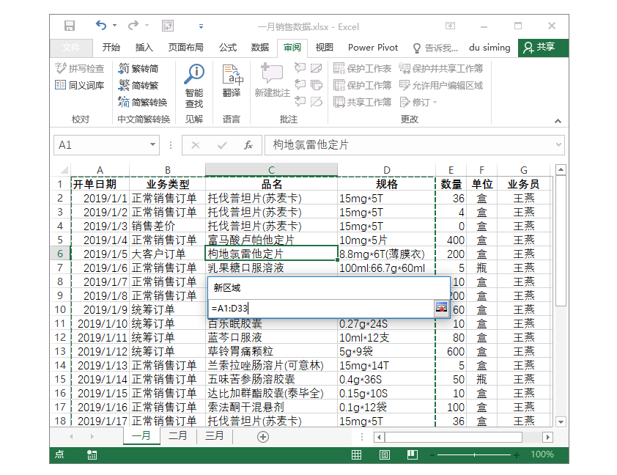Click the 新区域 range input field
This screenshot has height=475, width=617.
321,309
